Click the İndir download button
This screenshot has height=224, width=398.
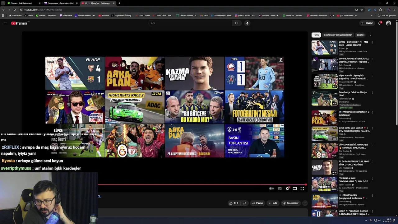[273, 203]
